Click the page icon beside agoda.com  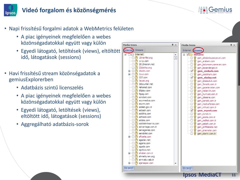136,147
